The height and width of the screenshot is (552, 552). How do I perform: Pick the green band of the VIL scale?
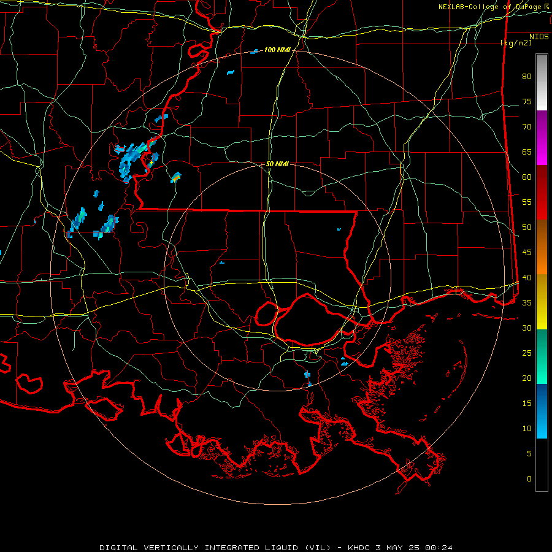542,356
